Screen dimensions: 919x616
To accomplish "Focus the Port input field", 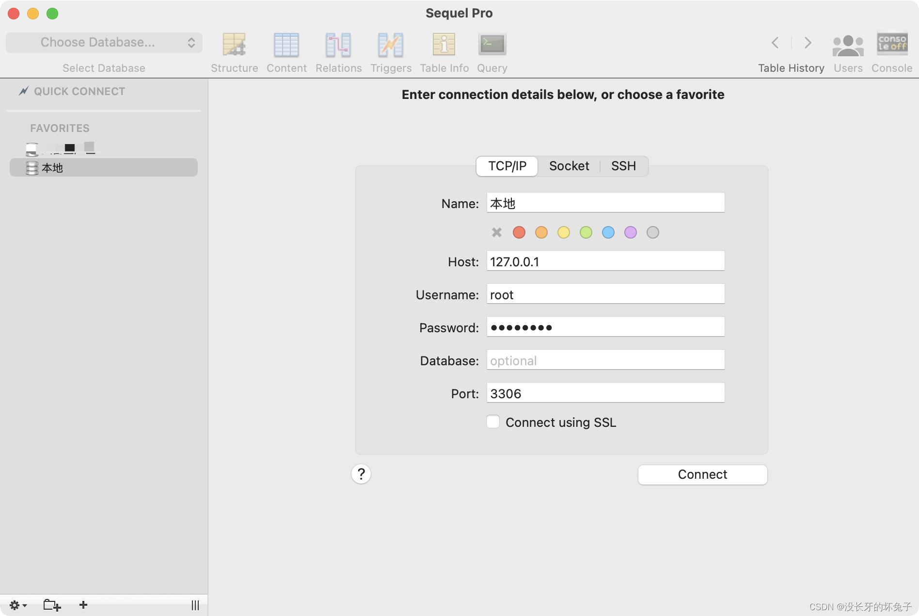I will click(605, 393).
